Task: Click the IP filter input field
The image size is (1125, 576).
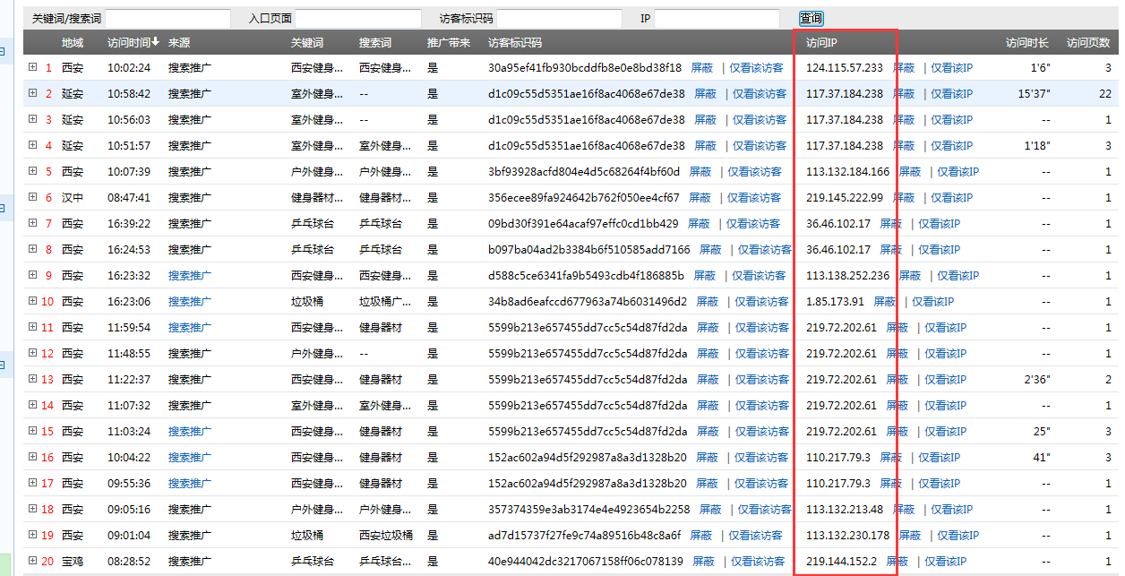Action: click(x=717, y=18)
